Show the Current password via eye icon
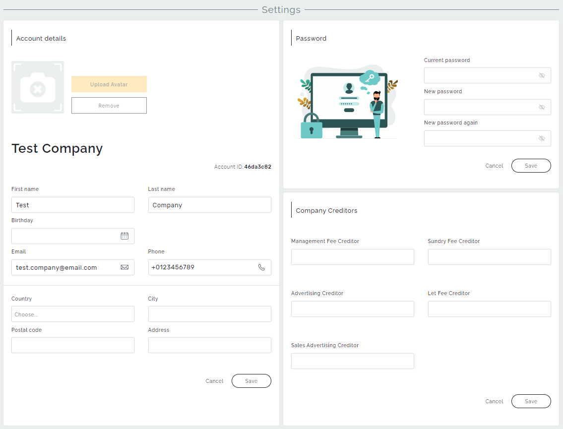 [x=542, y=75]
